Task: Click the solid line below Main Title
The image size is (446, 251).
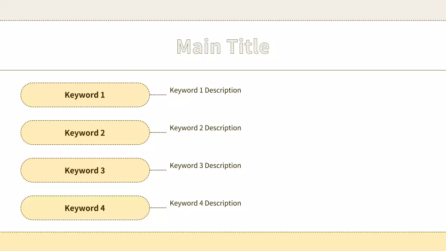Action: click(223, 70)
